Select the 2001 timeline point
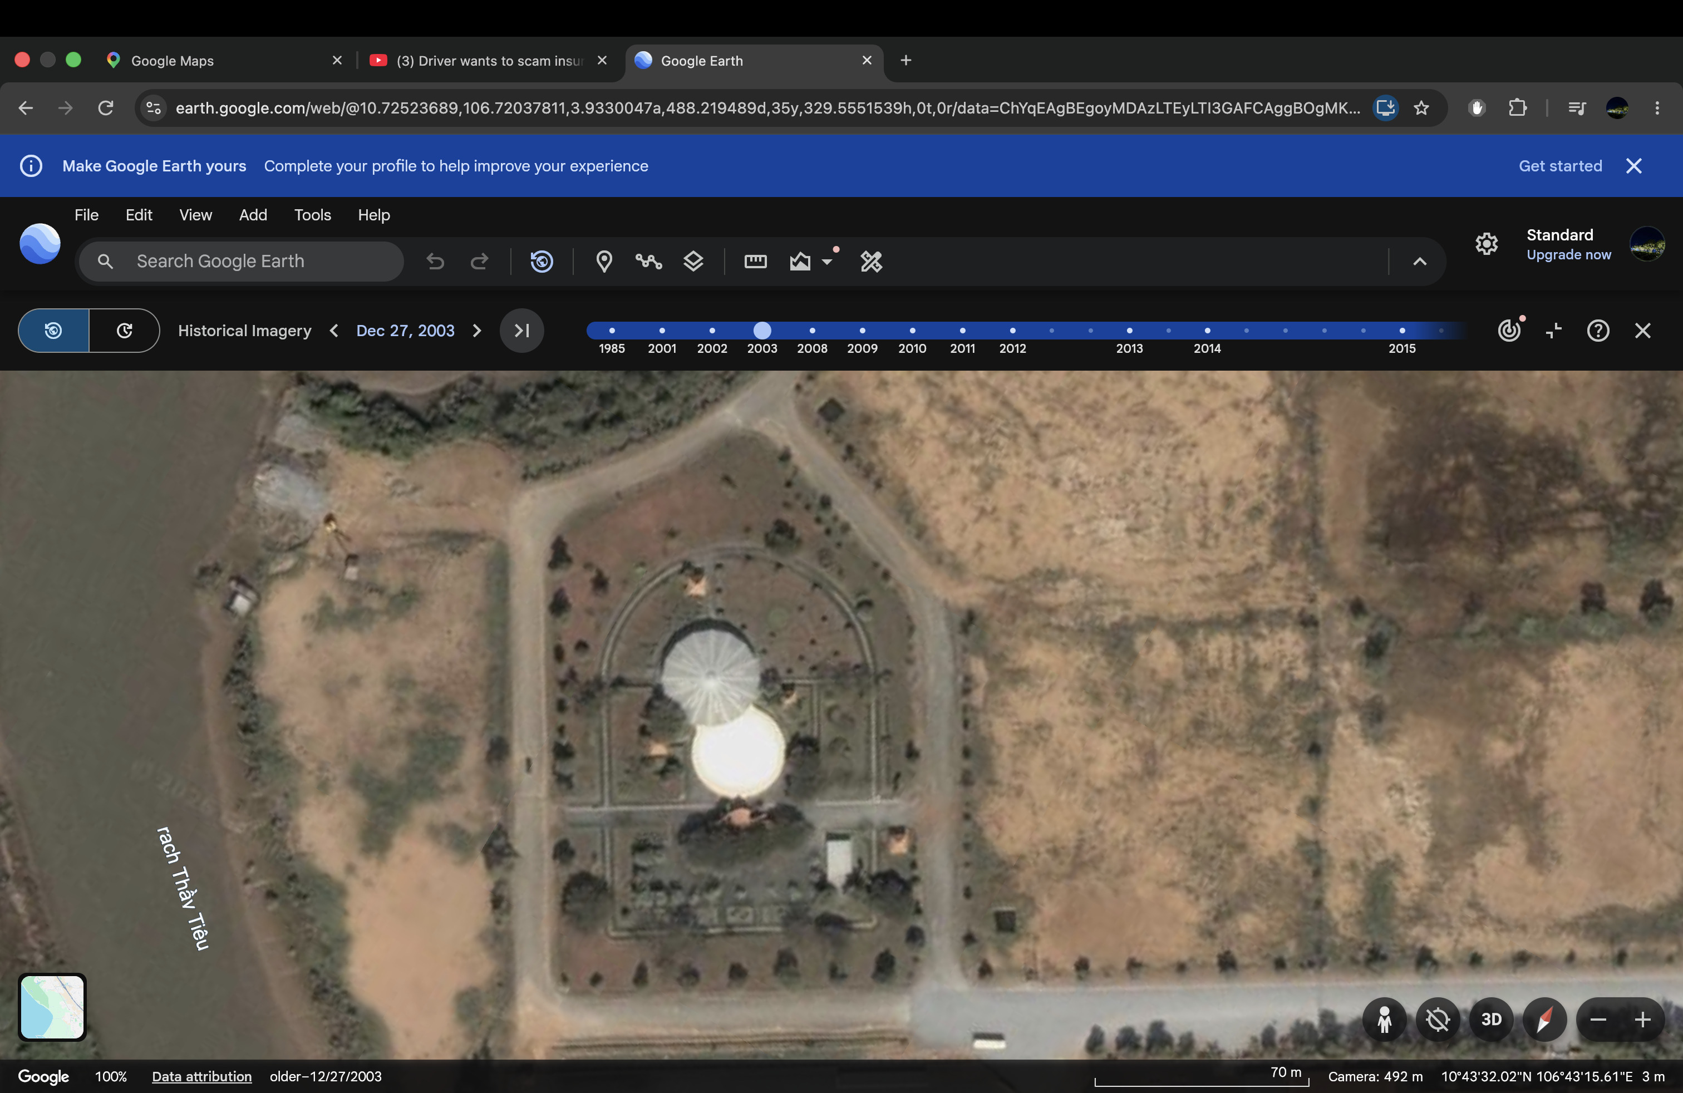Screen dimensions: 1683x1093 [x=662, y=330]
